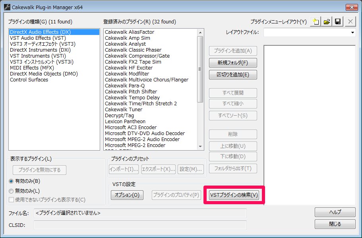The height and width of the screenshot is (238, 362).
Task: Click the すべて展開 button
Action: pyautogui.click(x=233, y=93)
